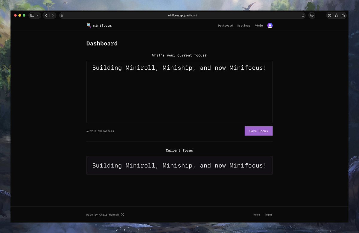
Task: Open the Settings nav link
Action: (244, 26)
